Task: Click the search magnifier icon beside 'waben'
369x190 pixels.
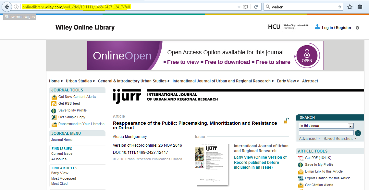Action: tap(268, 7)
